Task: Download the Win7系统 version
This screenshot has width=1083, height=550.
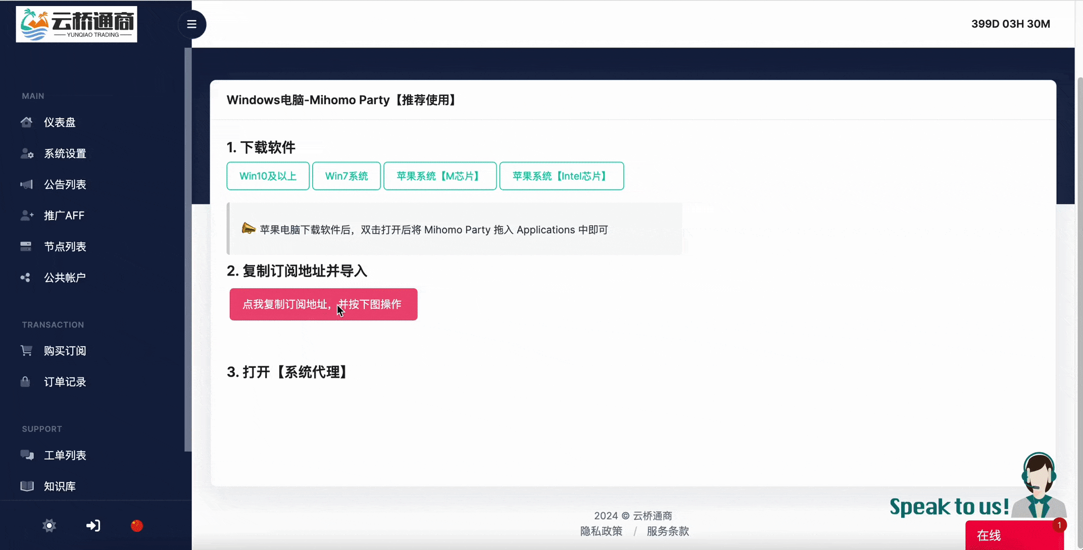Action: point(347,176)
